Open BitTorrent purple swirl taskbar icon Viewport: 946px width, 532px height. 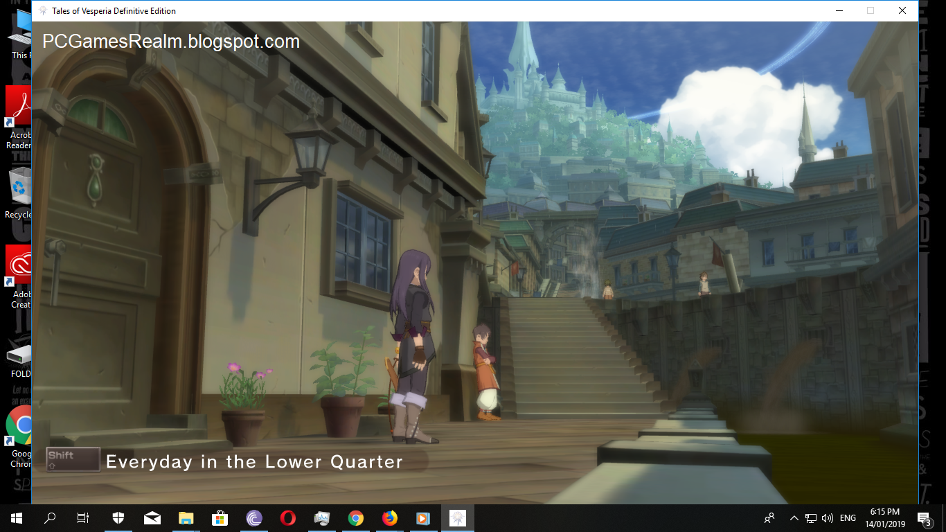[254, 517]
